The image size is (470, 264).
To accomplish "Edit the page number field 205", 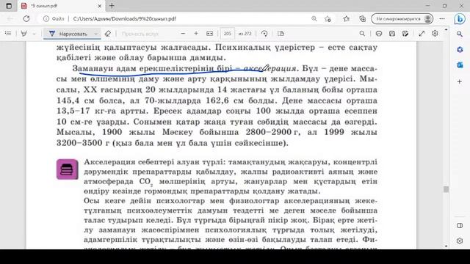I will pos(228,34).
